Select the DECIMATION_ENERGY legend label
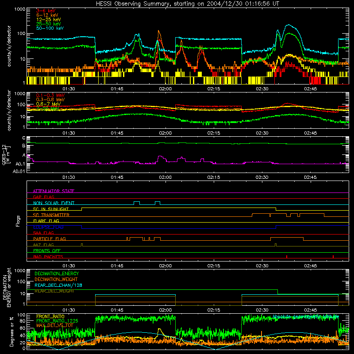 click(57, 273)
